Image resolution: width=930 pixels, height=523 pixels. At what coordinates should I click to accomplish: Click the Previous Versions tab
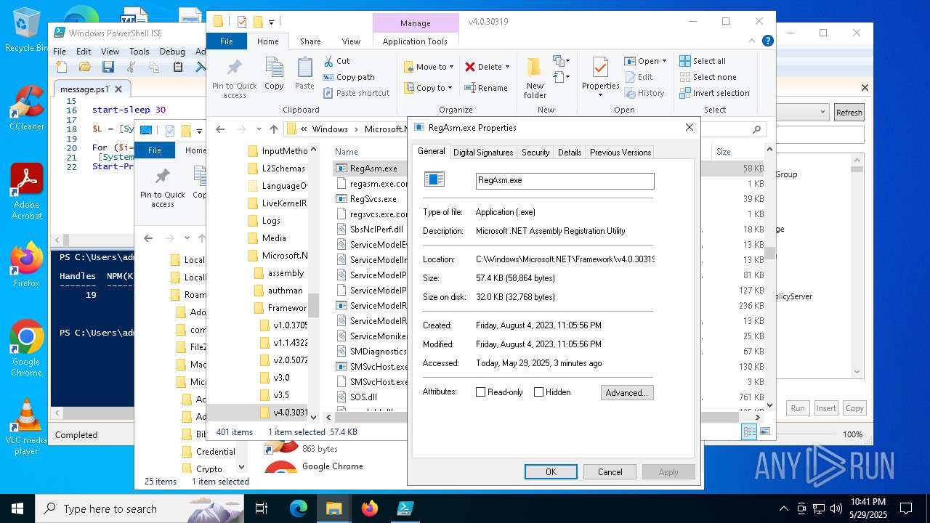(x=620, y=153)
